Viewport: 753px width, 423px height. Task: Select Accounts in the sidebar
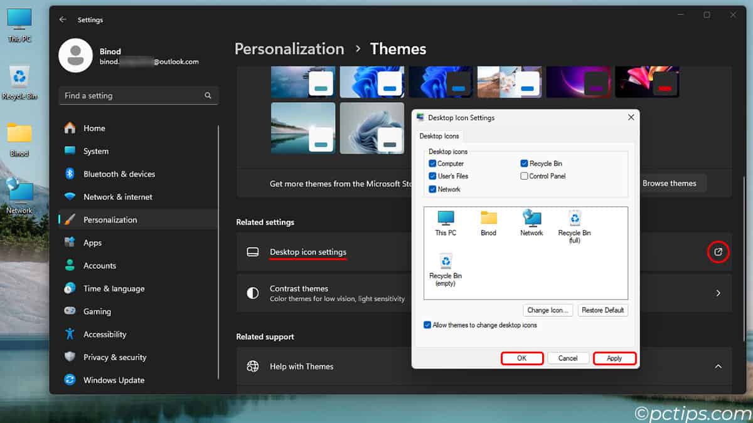pos(100,265)
